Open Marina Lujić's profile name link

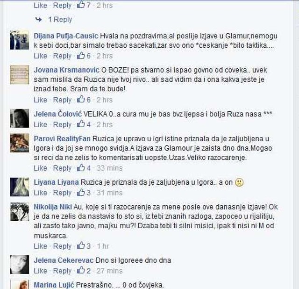click(x=54, y=285)
